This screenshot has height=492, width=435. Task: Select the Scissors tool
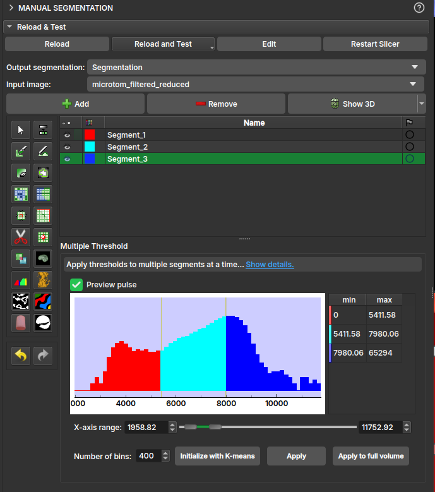click(21, 237)
